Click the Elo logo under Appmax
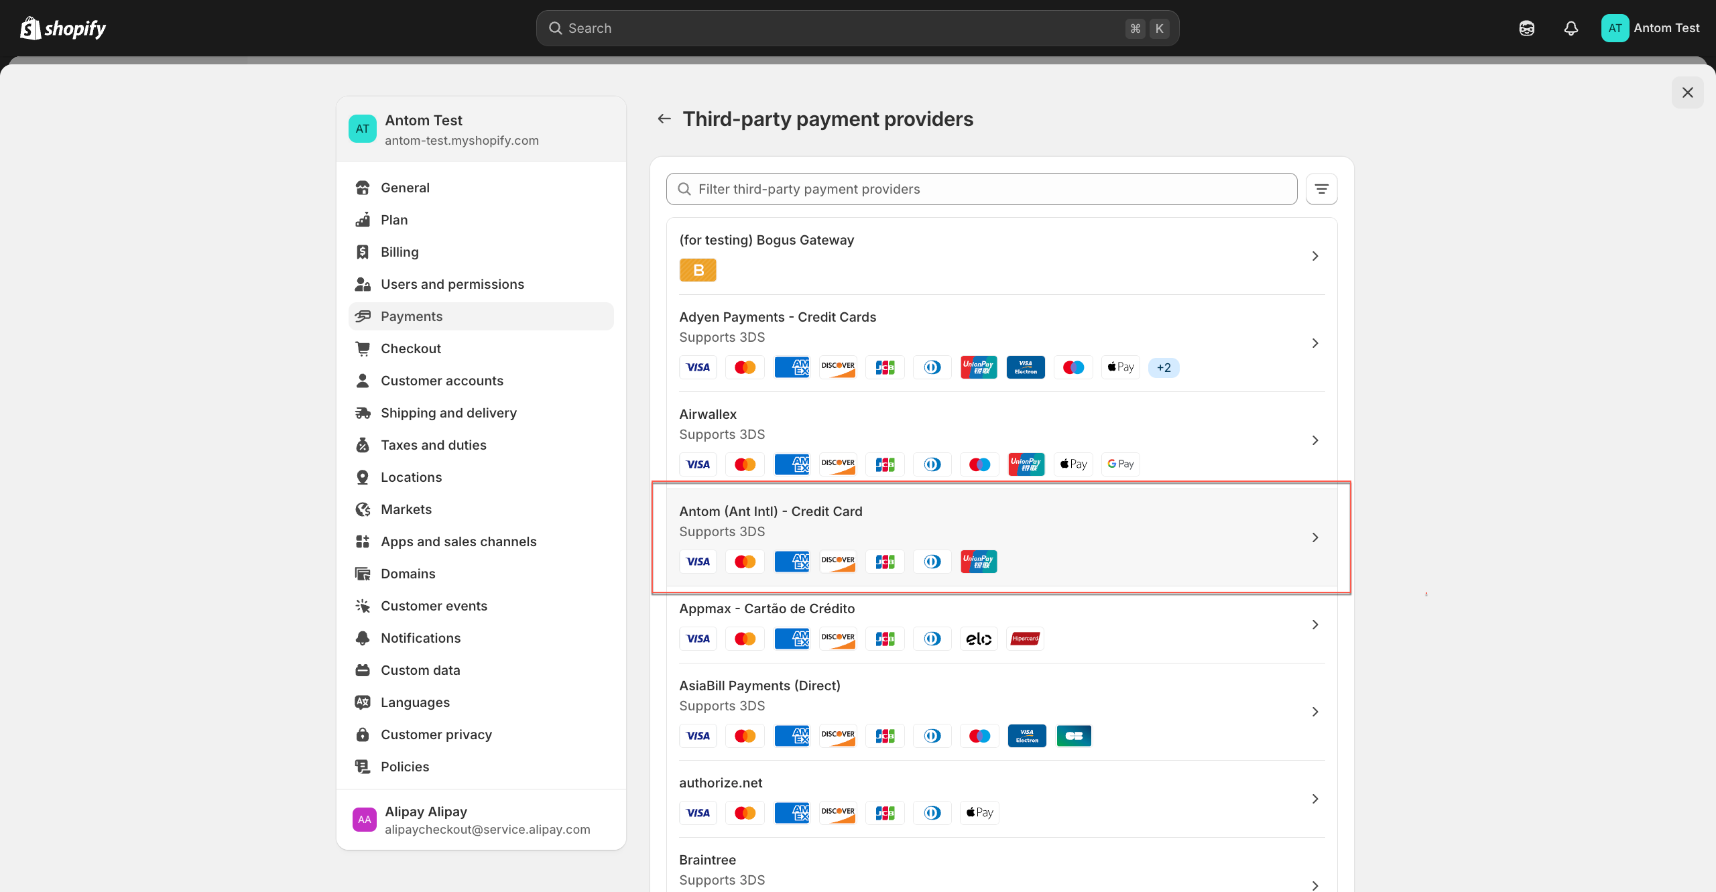Image resolution: width=1716 pixels, height=892 pixels. point(979,639)
